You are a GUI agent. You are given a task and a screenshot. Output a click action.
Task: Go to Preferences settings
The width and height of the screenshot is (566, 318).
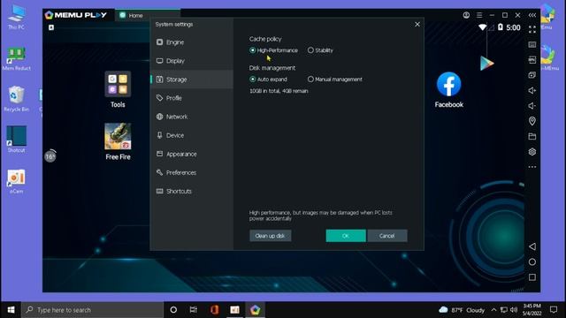(192, 173)
